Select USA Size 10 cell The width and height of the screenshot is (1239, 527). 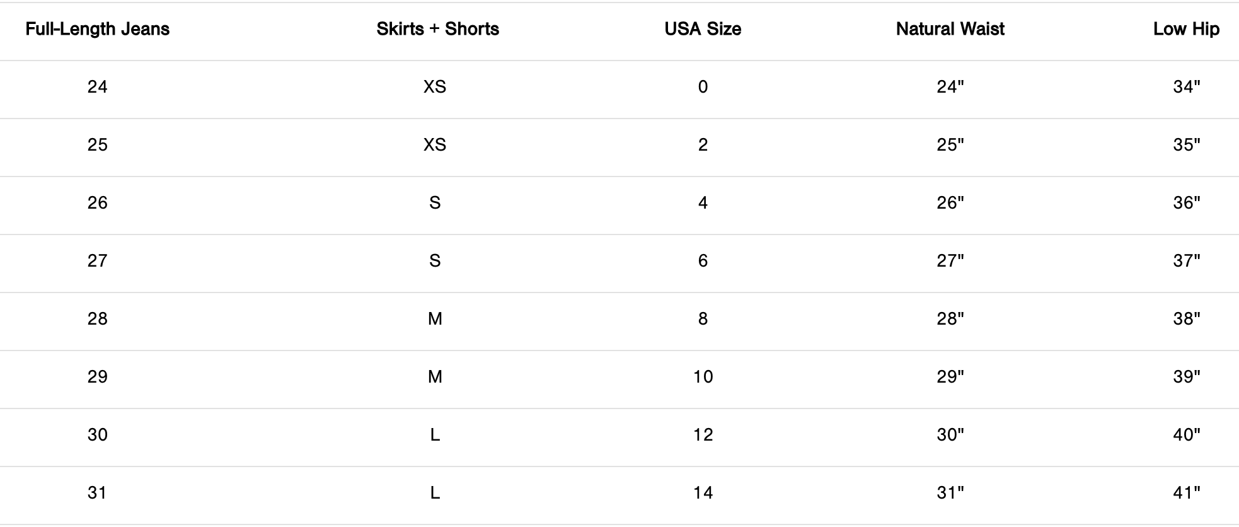(x=703, y=377)
